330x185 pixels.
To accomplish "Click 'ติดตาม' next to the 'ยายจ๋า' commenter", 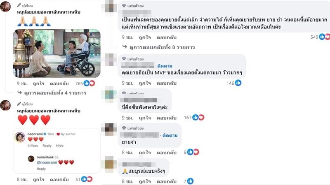I will (170, 135).
